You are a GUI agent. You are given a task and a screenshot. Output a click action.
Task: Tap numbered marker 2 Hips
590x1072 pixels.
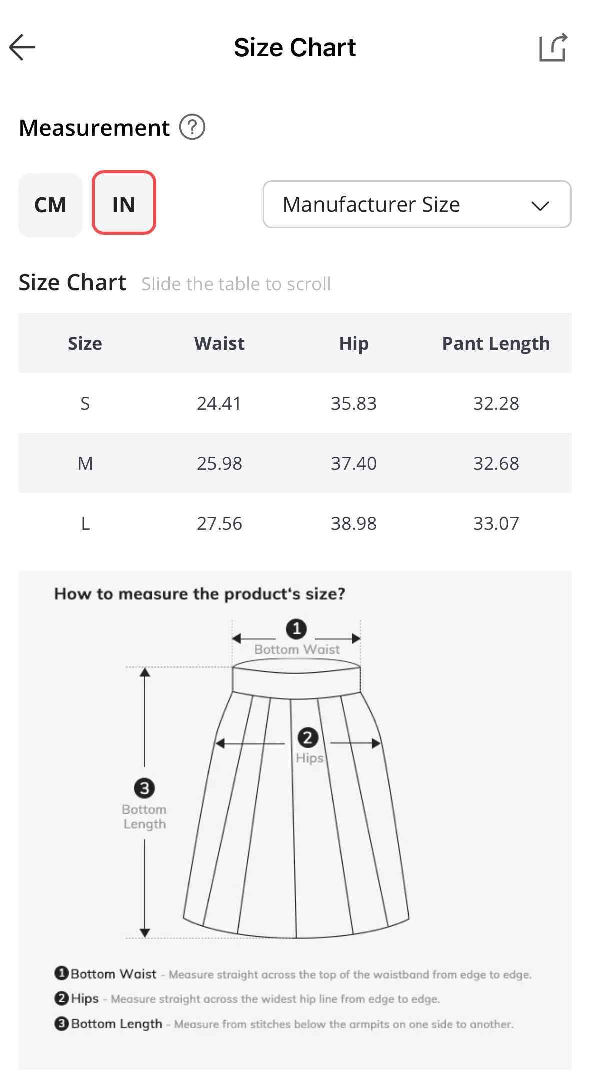tap(308, 737)
